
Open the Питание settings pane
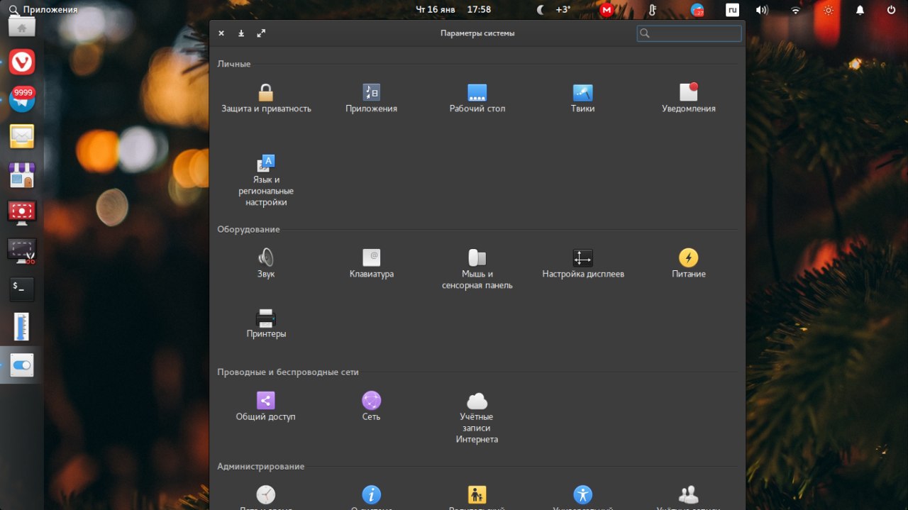(688, 264)
